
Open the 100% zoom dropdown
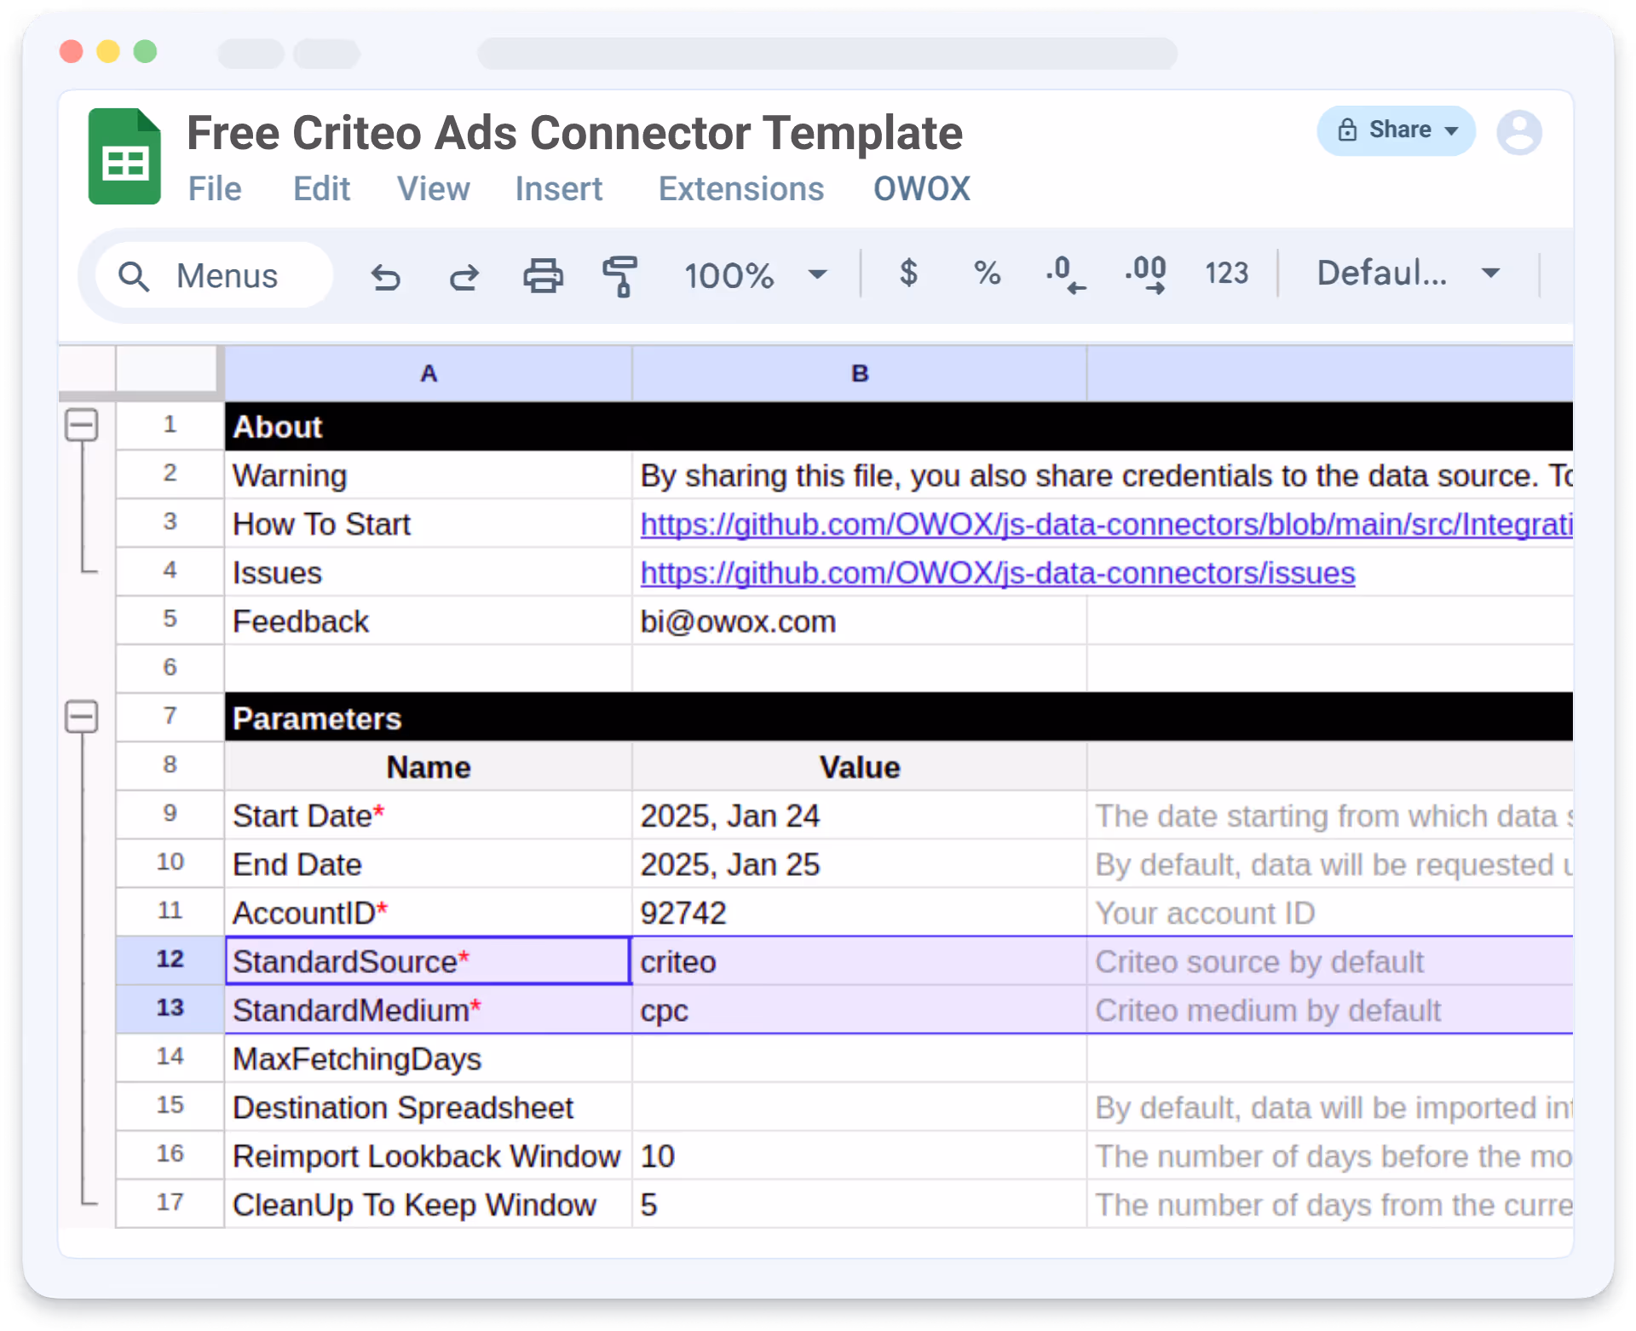tap(755, 275)
